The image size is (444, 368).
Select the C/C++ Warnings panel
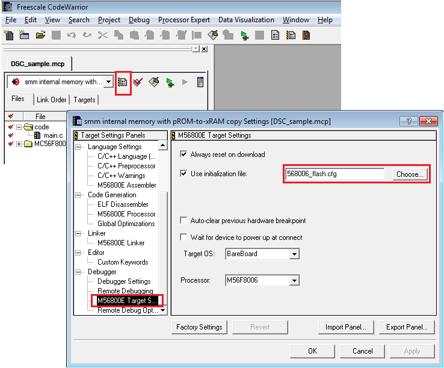[x=121, y=176]
